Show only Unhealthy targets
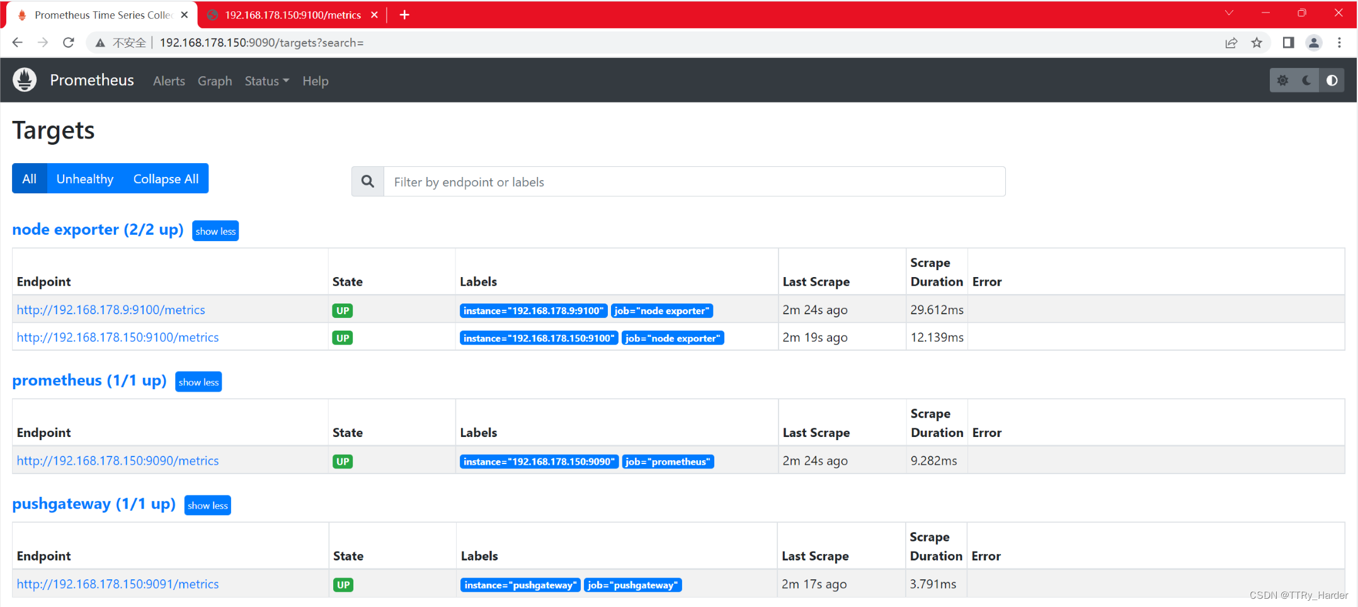Viewport: 1358px width, 607px height. tap(85, 179)
